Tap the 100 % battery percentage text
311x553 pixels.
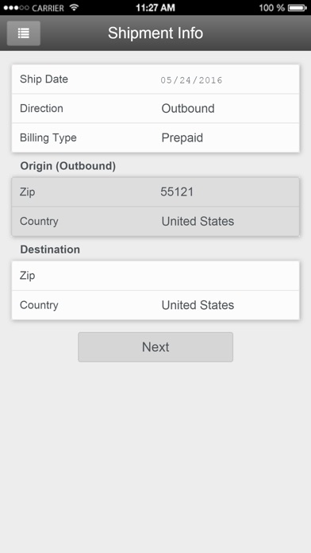(x=271, y=8)
